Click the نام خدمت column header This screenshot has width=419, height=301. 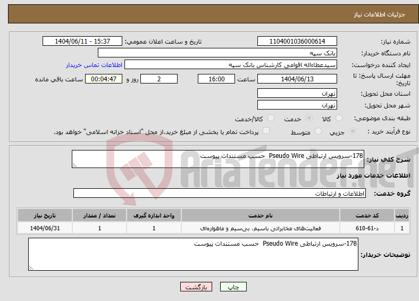coord(261,215)
